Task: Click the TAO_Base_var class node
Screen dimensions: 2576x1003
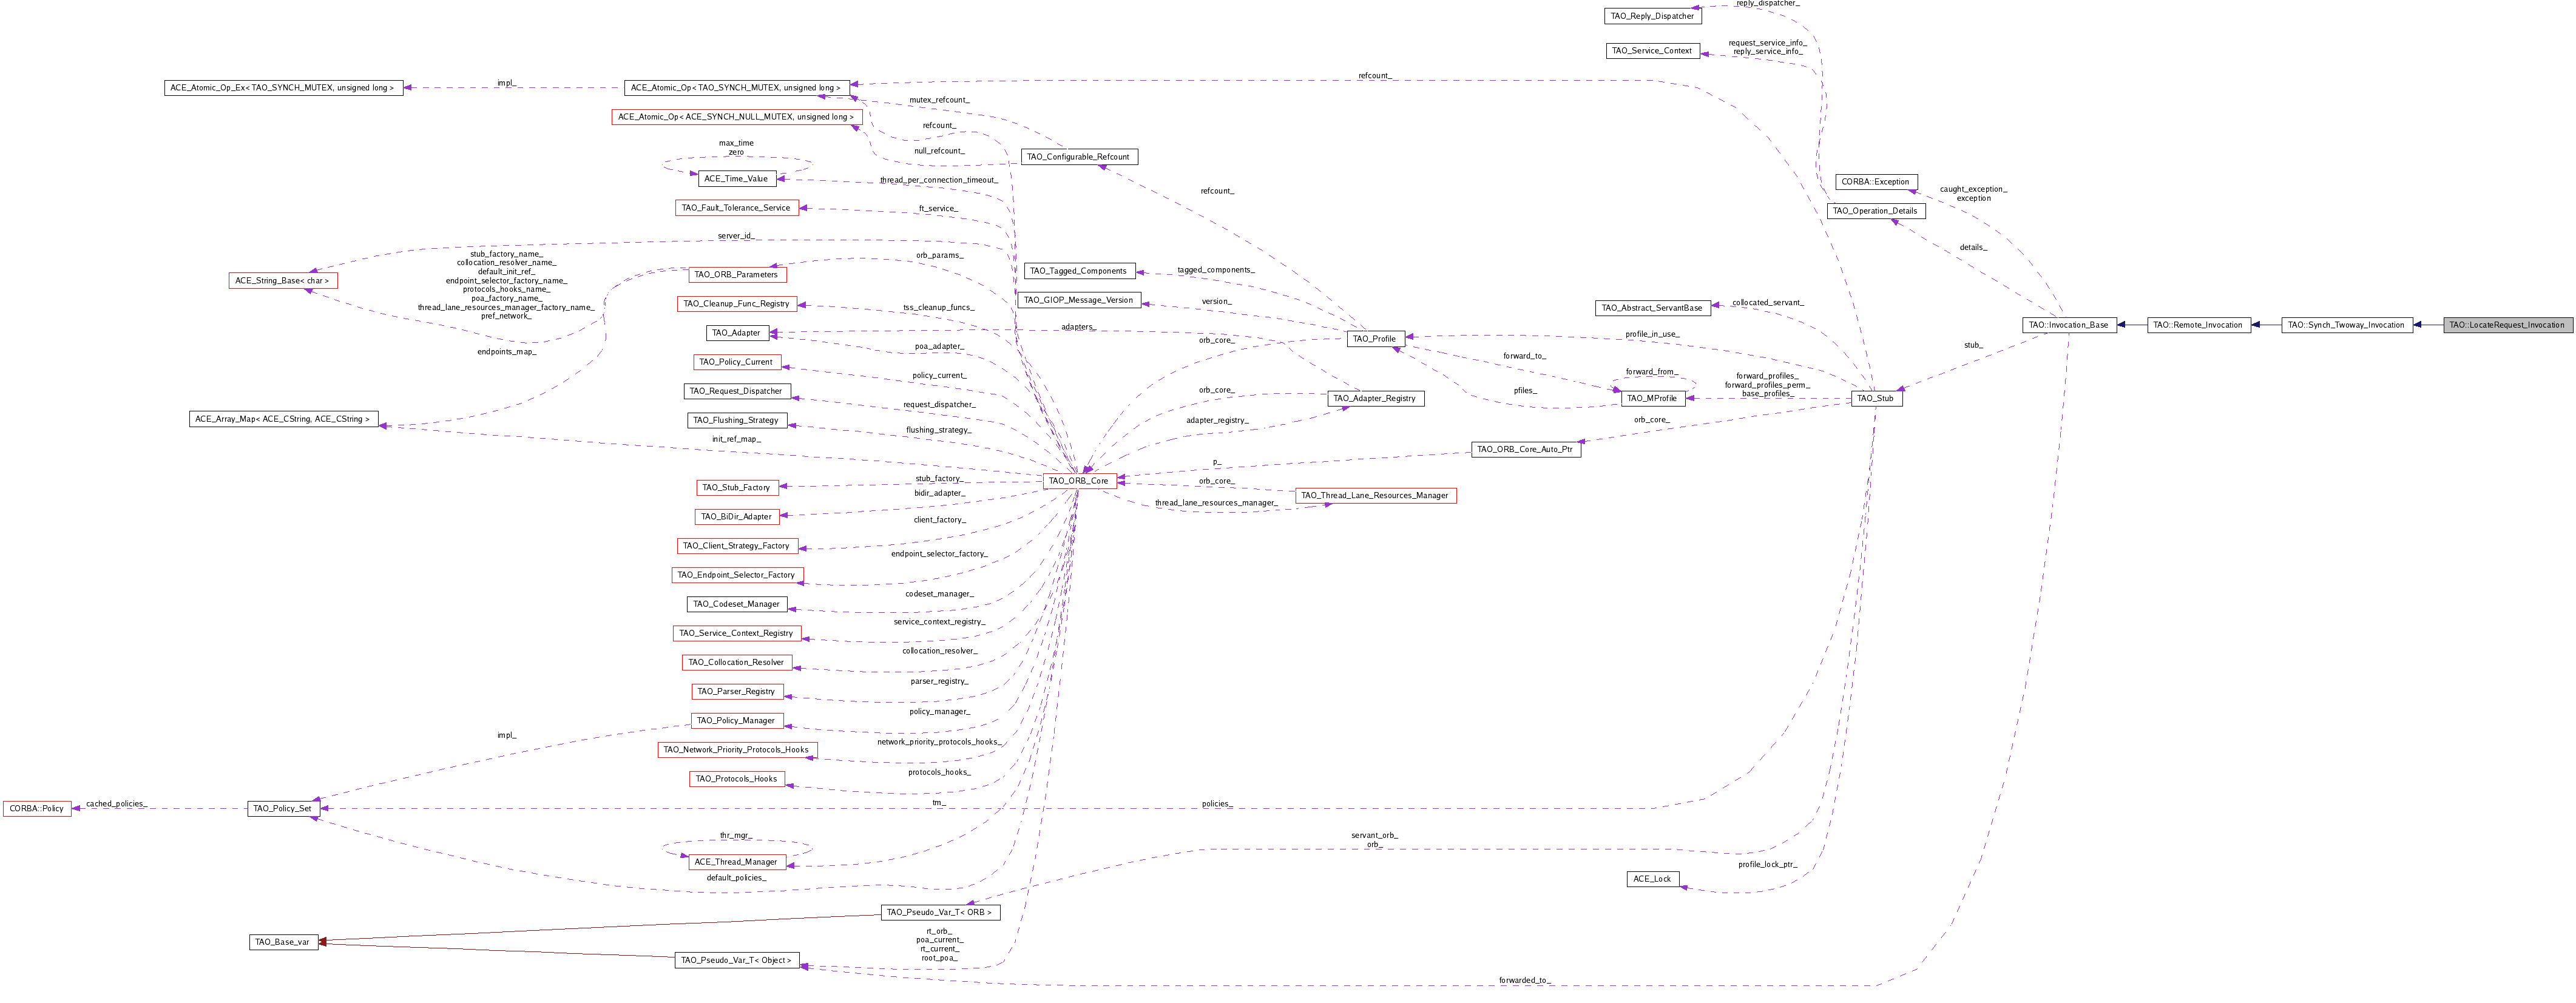Action: 283,942
